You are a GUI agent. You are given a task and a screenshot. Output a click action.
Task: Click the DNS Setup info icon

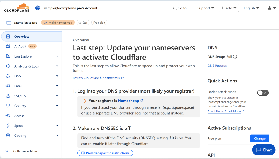235,57
